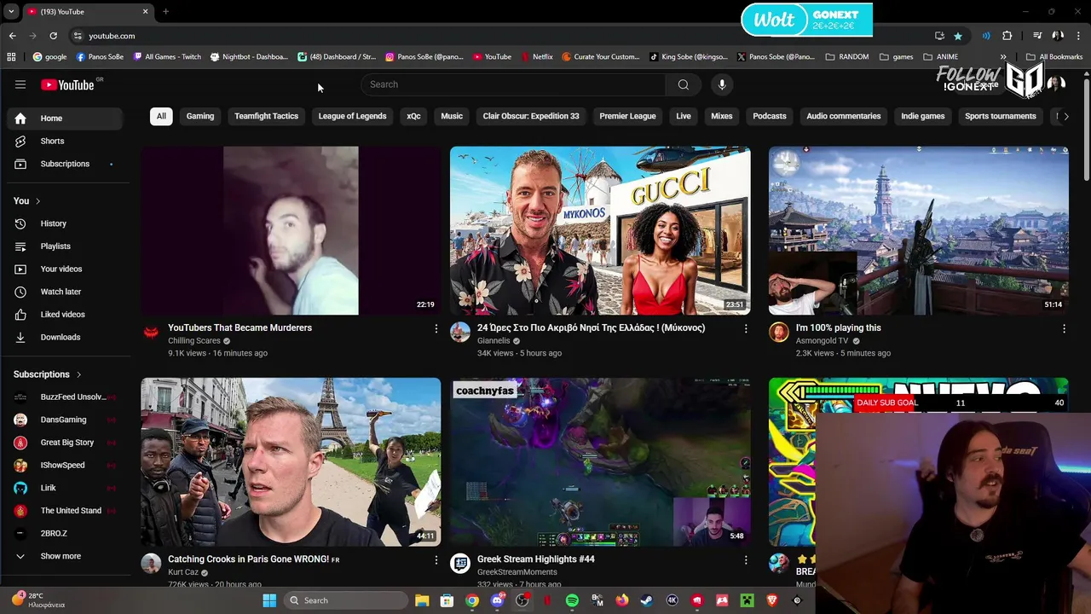Open options for YouTubers That Became Murderers
Viewport: 1091px width, 614px height.
coord(436,328)
